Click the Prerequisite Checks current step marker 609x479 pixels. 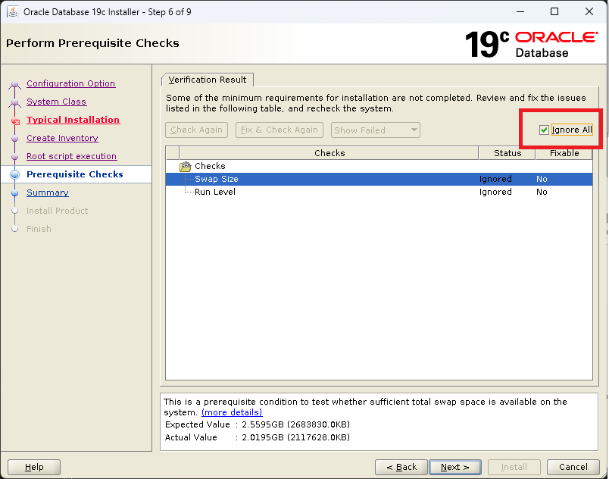(14, 175)
